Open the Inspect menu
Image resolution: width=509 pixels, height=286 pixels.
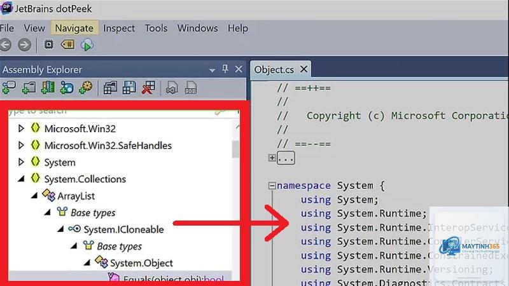tap(119, 28)
